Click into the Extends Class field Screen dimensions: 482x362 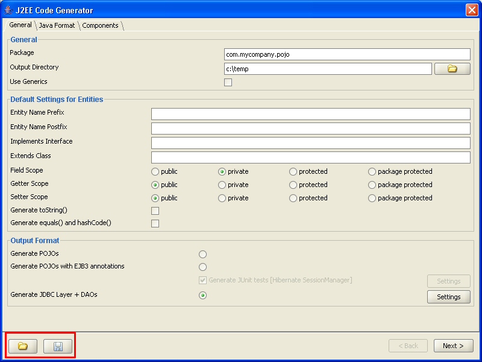click(x=310, y=157)
